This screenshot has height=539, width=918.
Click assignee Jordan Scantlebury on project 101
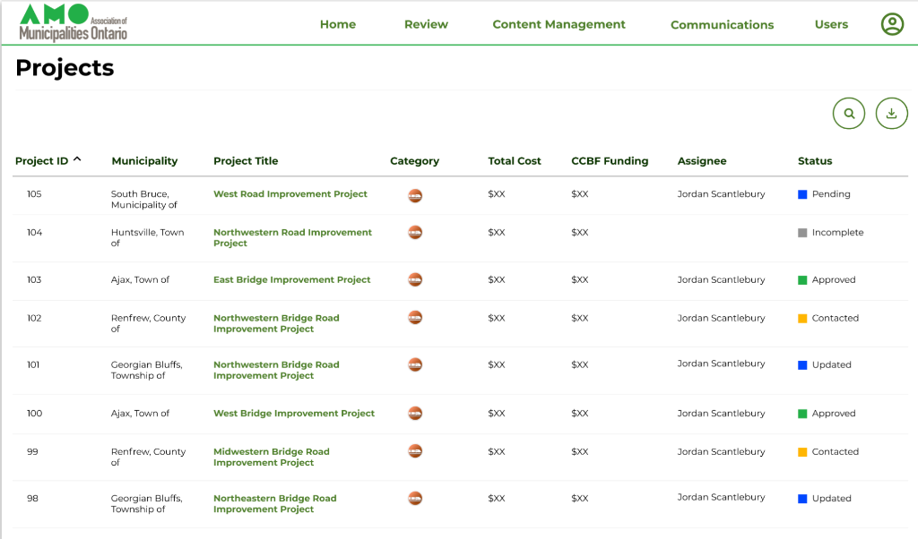[x=720, y=364]
